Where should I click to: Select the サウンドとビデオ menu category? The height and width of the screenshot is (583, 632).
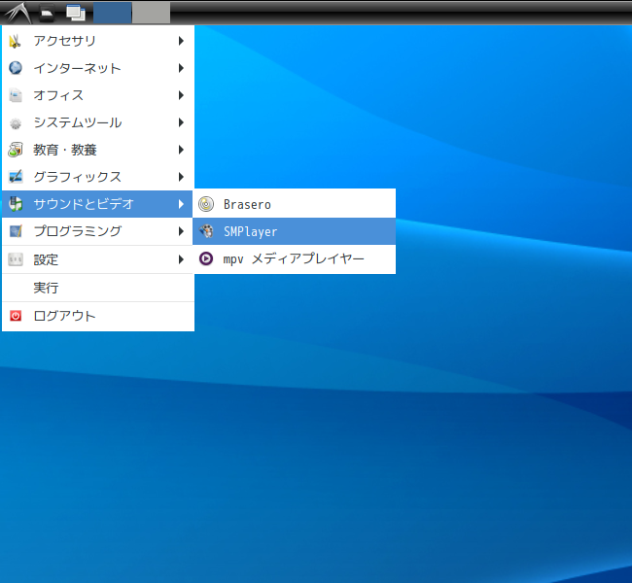[x=97, y=204]
